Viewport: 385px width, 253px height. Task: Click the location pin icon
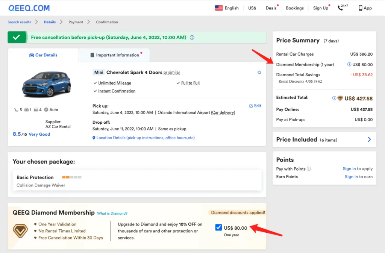(x=94, y=138)
